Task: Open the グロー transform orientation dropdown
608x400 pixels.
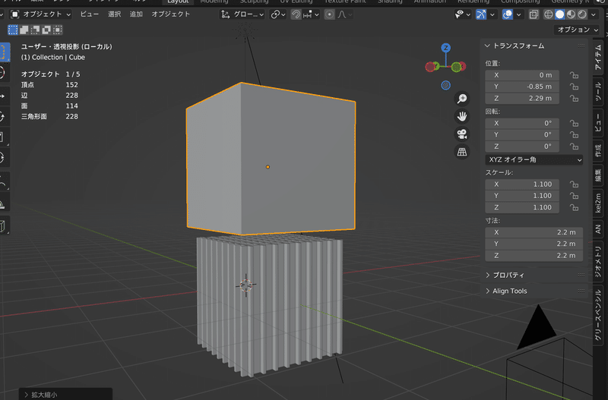Action: [x=242, y=14]
